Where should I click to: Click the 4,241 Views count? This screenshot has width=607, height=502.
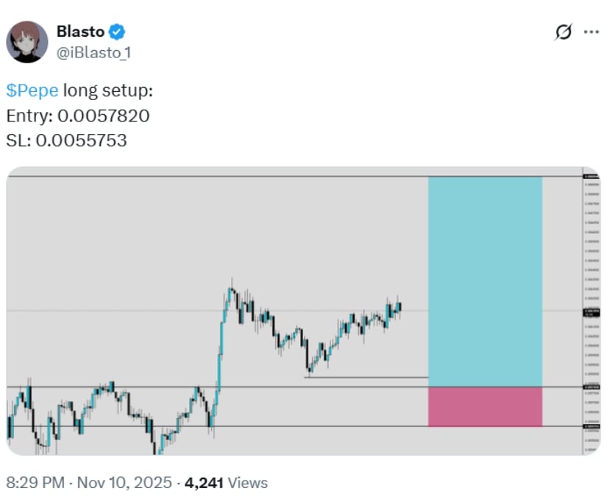226,483
